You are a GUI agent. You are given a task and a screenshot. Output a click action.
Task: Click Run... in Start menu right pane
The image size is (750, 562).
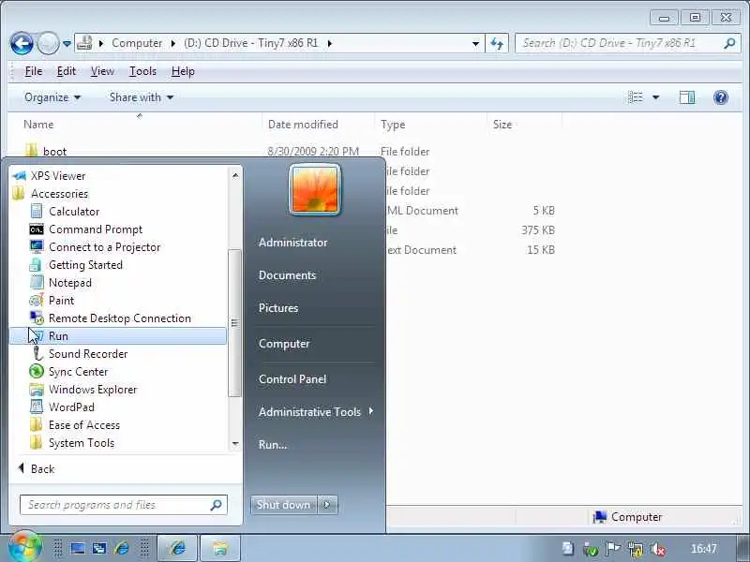pyautogui.click(x=273, y=444)
